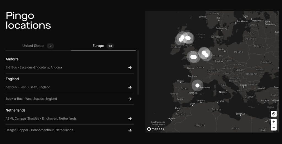Click the England country heading
282x144 pixels.
12,79
